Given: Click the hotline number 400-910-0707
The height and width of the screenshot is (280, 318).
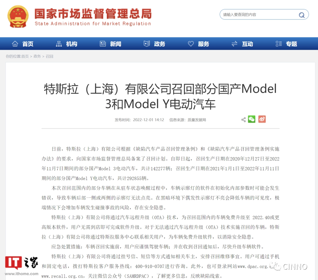Looking at the screenshot, I should tap(150, 266).
